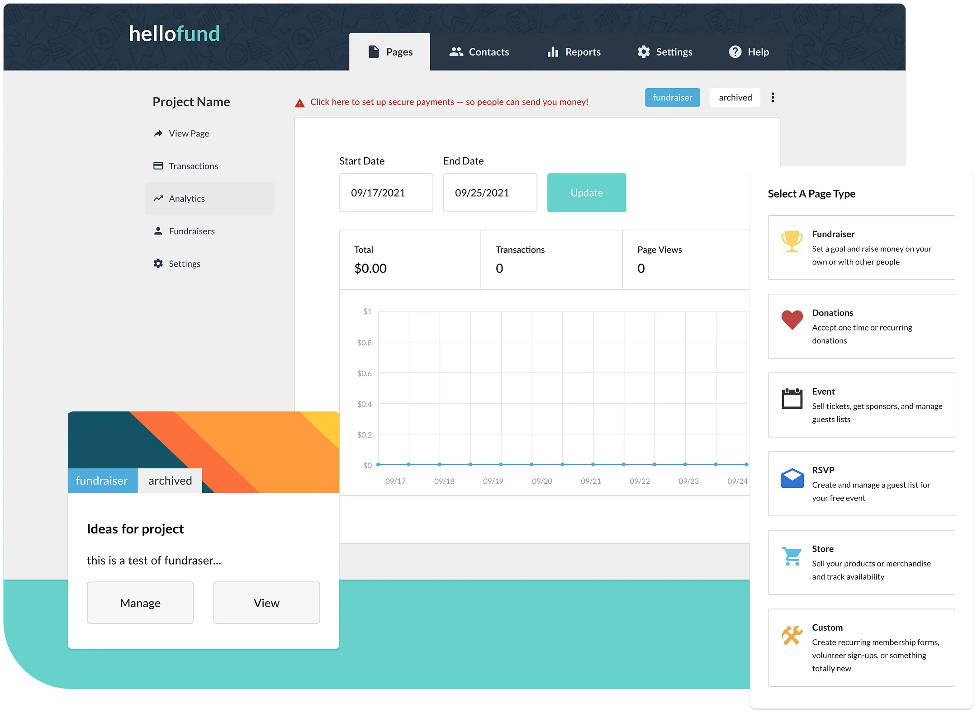Viewport: 977px width, 712px height.
Task: Select Transactions in the sidebar
Action: pos(209,166)
